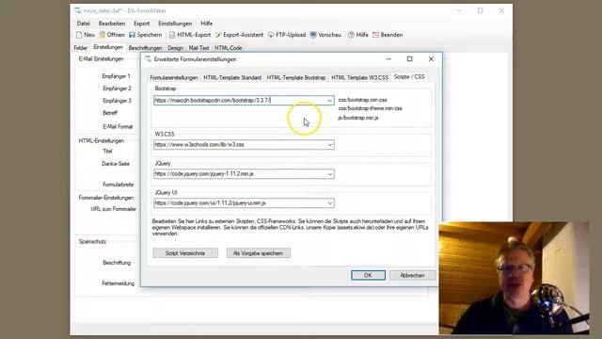Click the Hilfe question-mark icon

point(351,35)
